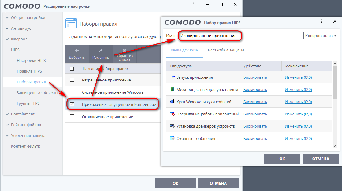Click OK in Расширенные настройки window

(175, 183)
